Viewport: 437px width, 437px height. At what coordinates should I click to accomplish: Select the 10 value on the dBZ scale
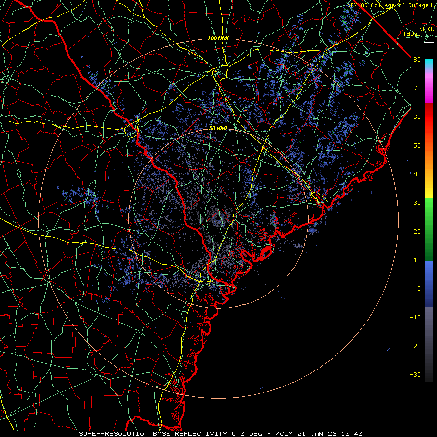[x=417, y=260]
